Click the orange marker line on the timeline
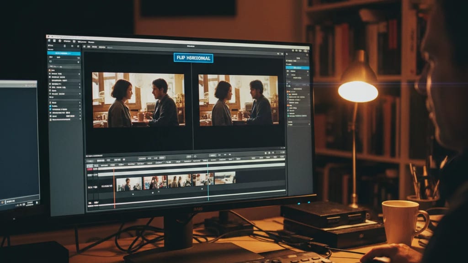The image size is (468, 263). point(114,188)
